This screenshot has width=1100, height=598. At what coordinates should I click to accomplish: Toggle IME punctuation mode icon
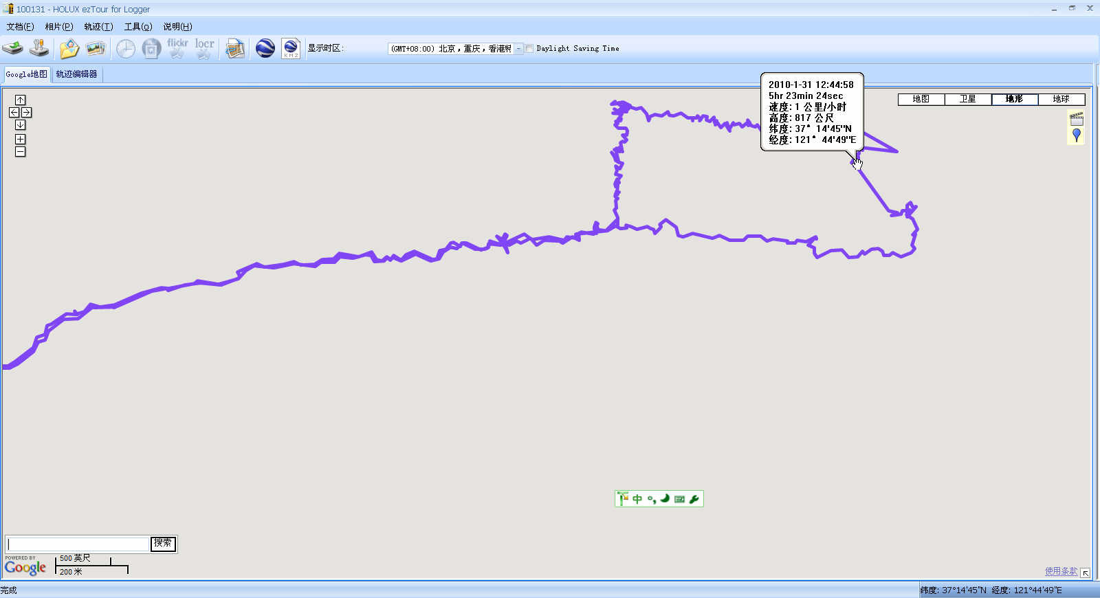coord(651,499)
